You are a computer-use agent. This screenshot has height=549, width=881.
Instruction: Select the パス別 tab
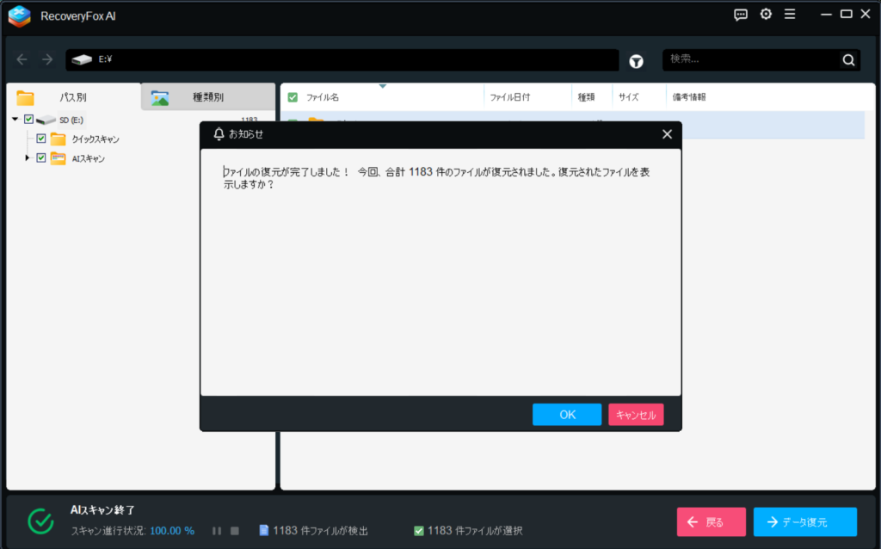tap(72, 97)
